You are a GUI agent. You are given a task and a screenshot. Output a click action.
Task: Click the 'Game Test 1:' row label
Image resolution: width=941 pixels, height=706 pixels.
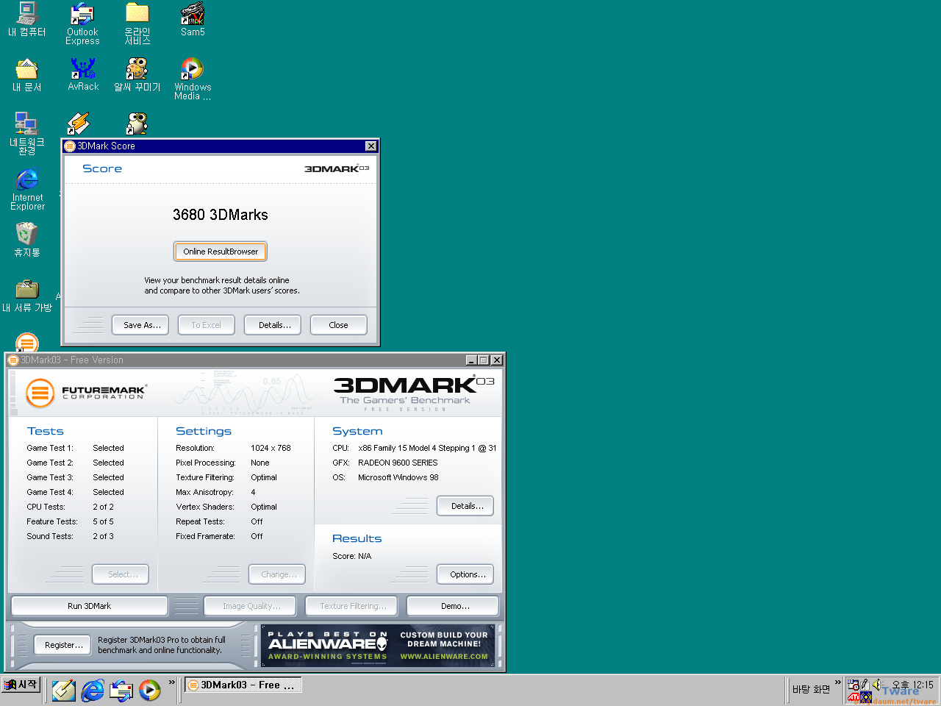(50, 448)
